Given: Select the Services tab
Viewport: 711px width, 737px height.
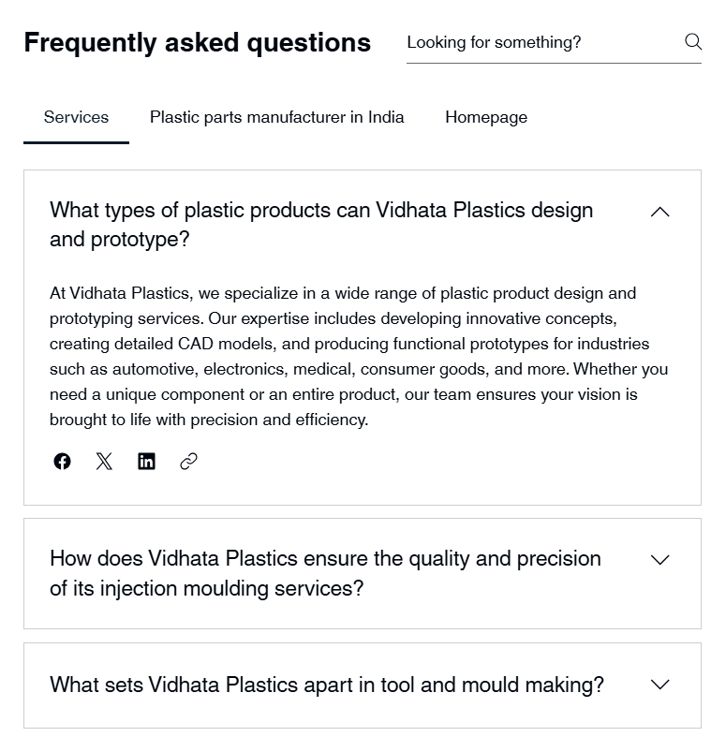Looking at the screenshot, I should coord(76,117).
